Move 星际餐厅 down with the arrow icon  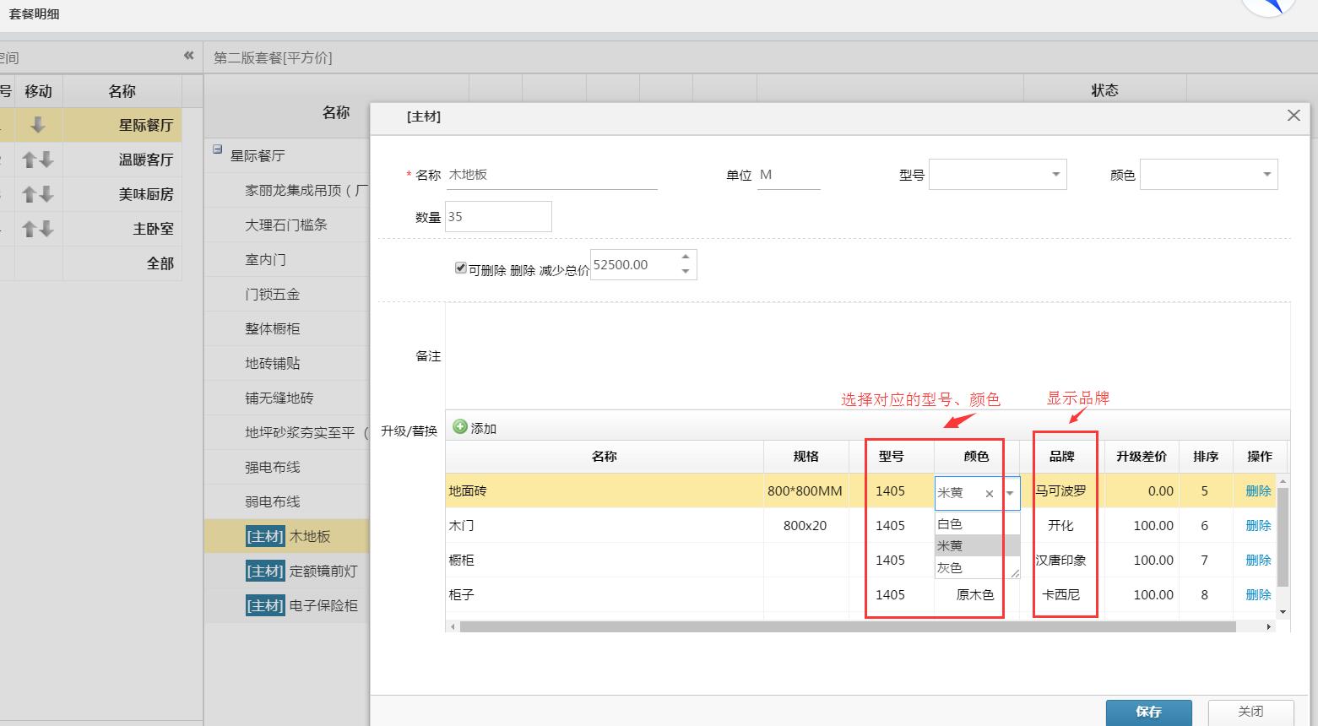38,125
